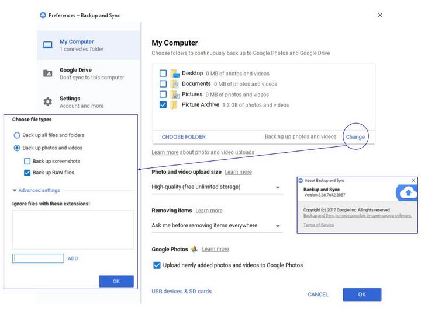Image resolution: width=421 pixels, height=315 pixels.
Task: Enable the Pictures folder checkbox
Action: [163, 94]
